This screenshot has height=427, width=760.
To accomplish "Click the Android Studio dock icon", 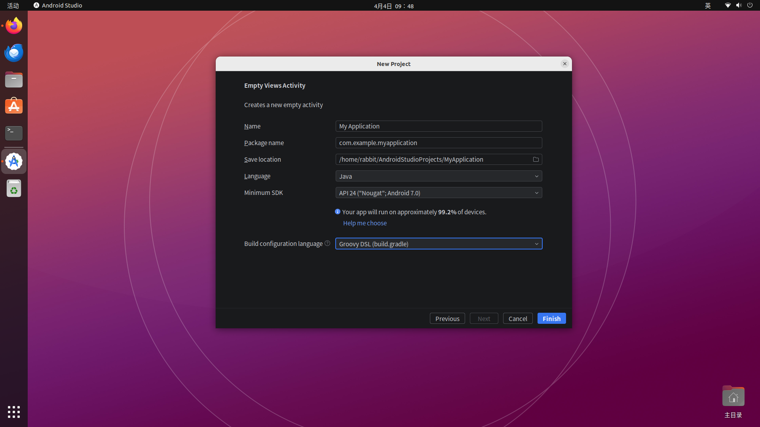I will pos(14,161).
